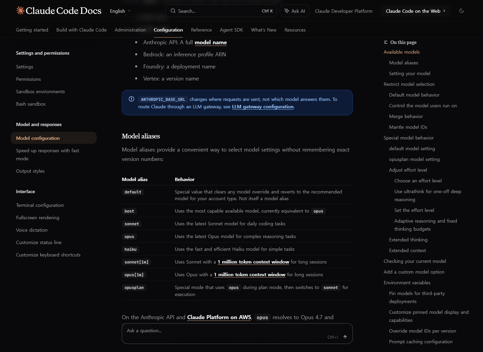Viewport: 483px width, 352px height.
Task: Open Voice dictation page
Action: (32, 230)
